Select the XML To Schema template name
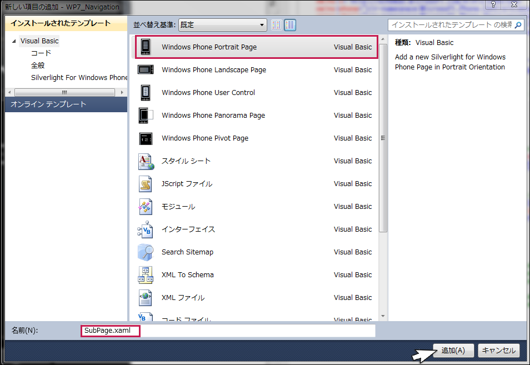The width and height of the screenshot is (530, 365). (188, 275)
